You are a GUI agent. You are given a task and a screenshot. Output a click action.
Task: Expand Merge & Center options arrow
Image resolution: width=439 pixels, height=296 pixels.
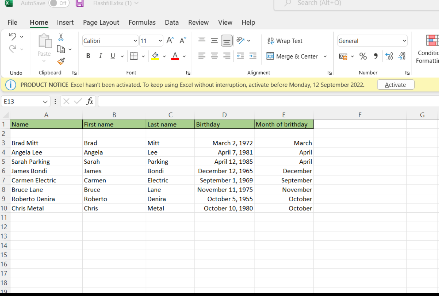[x=325, y=56]
